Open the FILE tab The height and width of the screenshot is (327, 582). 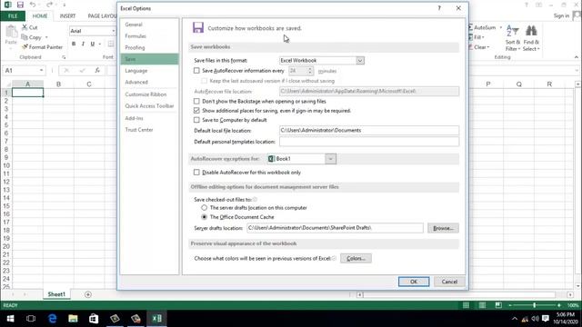coord(13,16)
